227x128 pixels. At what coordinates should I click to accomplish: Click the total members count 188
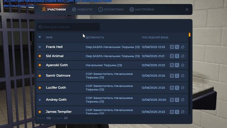click(x=49, y=118)
